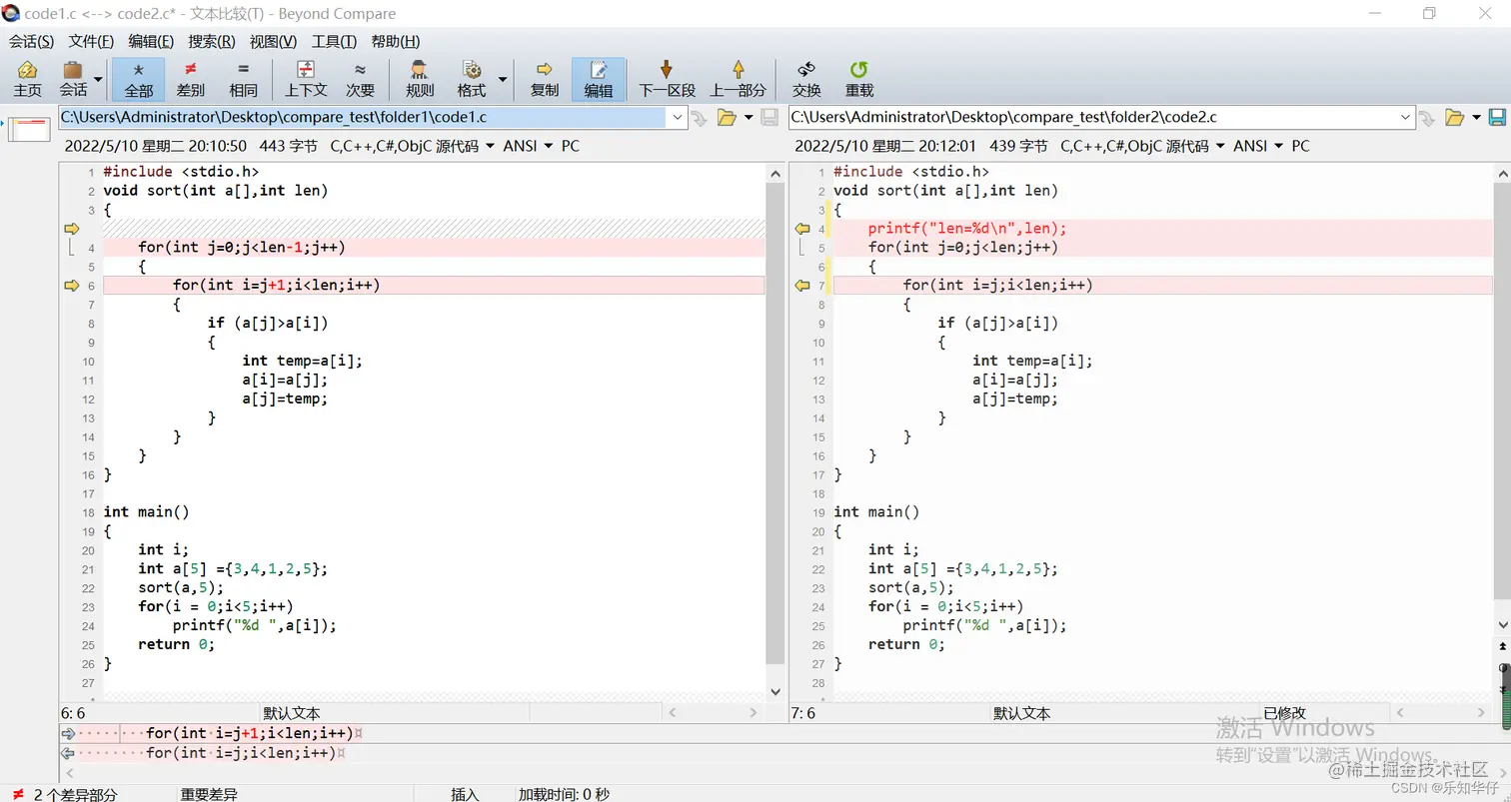Click left line for(int i=j+1;i<len;i++)

pos(276,286)
